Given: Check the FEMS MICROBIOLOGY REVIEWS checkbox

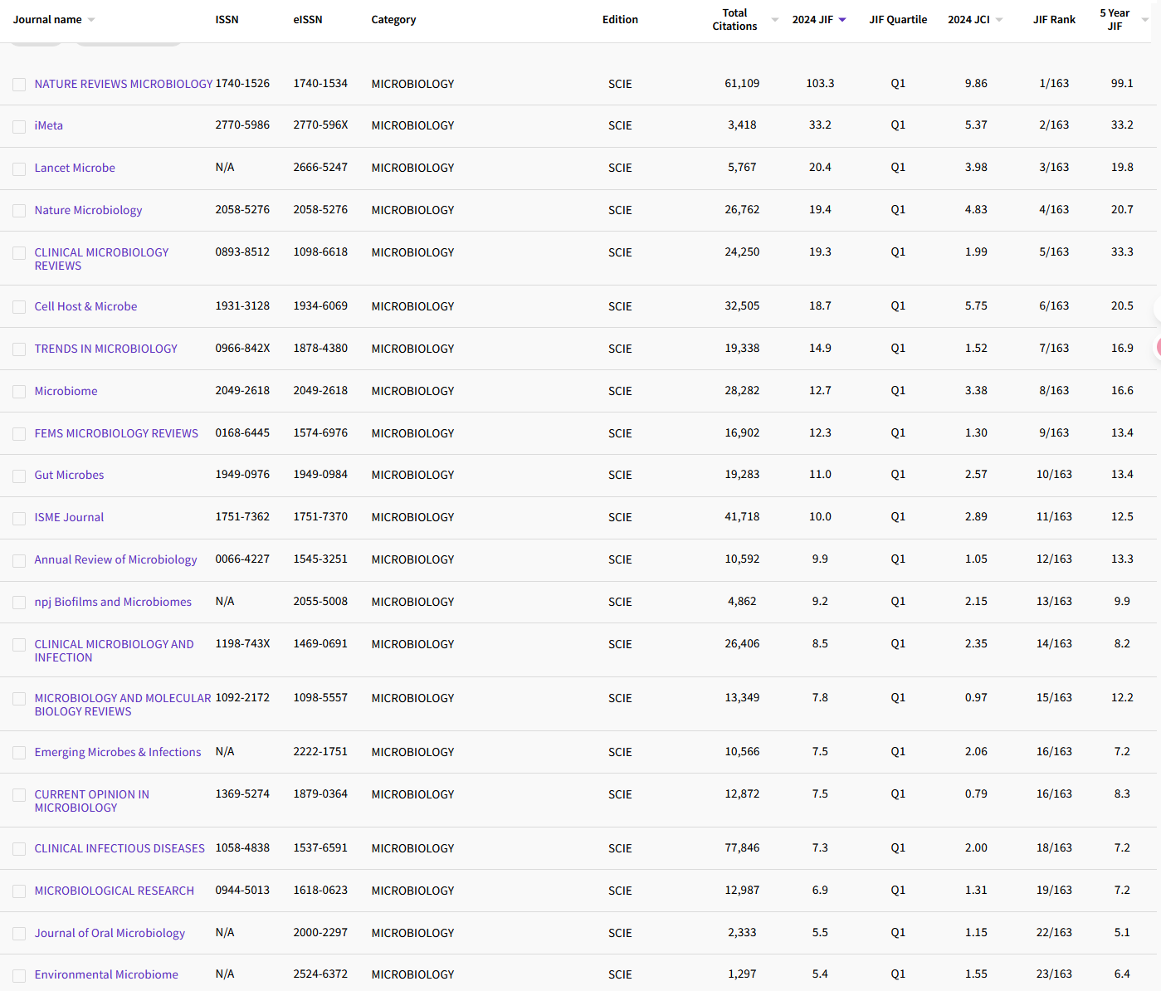Looking at the screenshot, I should (19, 434).
